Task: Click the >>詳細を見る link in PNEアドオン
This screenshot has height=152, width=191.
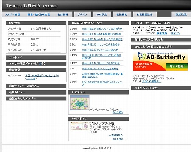Action: [115, 135]
